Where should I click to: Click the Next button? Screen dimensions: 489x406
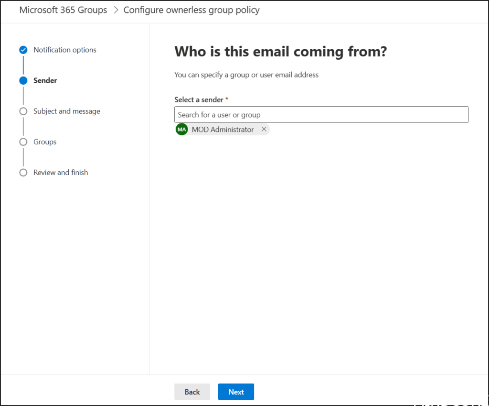point(236,392)
